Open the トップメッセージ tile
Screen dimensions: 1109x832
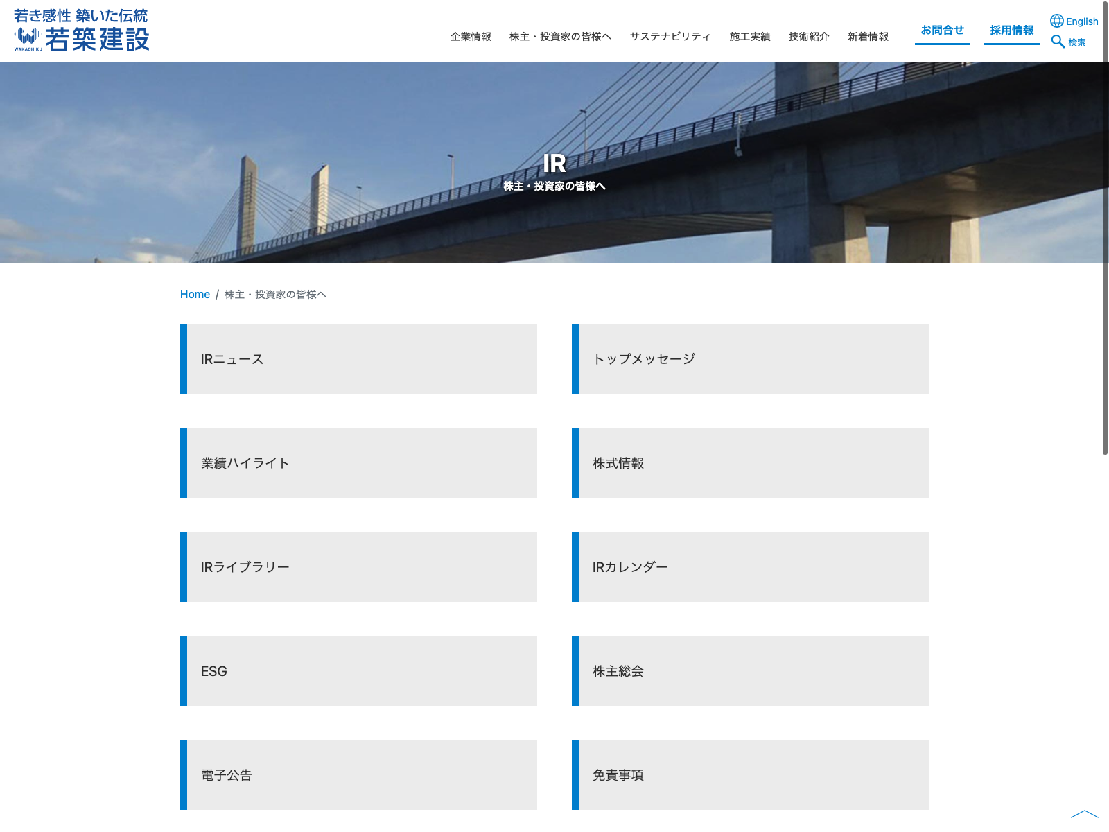coord(750,359)
